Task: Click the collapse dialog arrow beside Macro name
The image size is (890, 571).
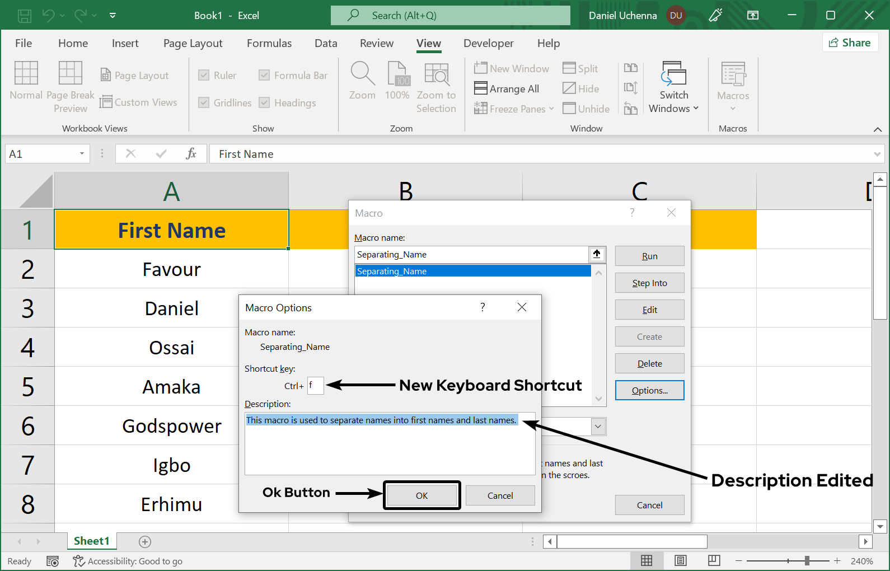Action: pos(597,254)
